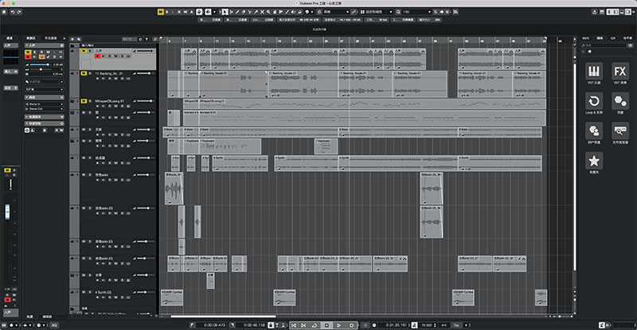Open the 1/32 quantize preset dropdown
The width and height of the screenshot is (637, 330).
tap(416, 12)
